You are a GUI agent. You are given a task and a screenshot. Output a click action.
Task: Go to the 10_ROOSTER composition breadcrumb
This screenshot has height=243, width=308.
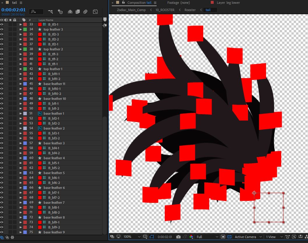[165, 10]
